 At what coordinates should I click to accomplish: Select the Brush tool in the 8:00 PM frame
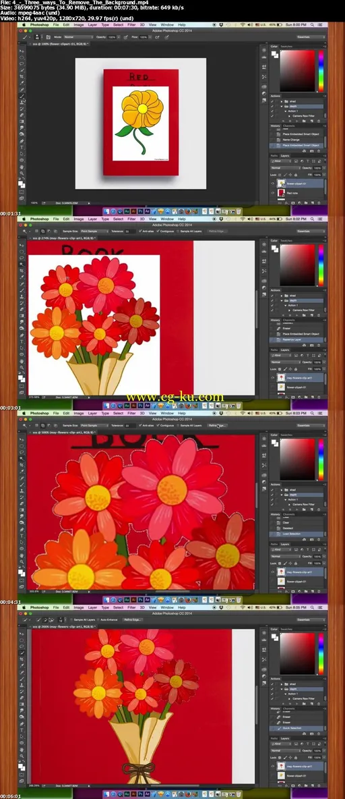click(x=22, y=96)
